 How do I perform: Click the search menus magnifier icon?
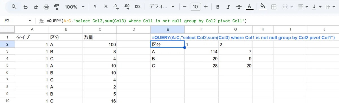(14, 7)
